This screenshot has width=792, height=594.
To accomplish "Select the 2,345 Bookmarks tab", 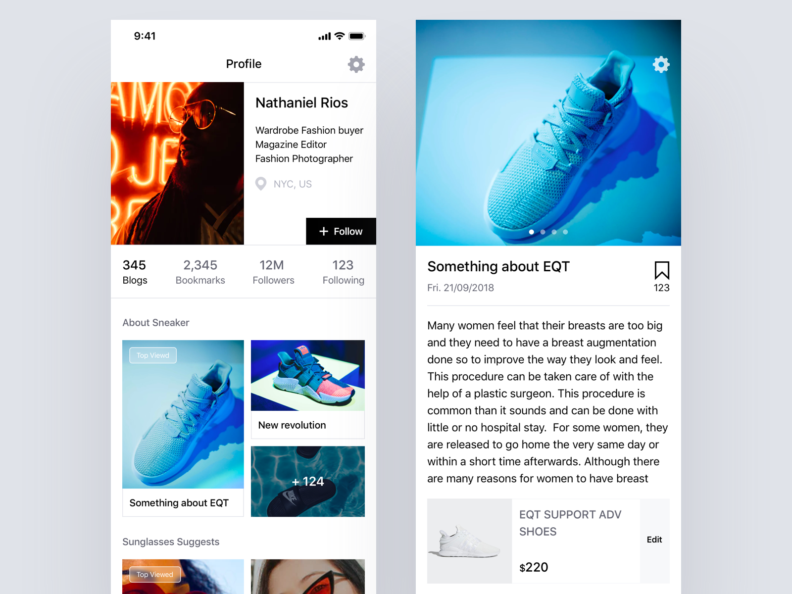I will (200, 272).
